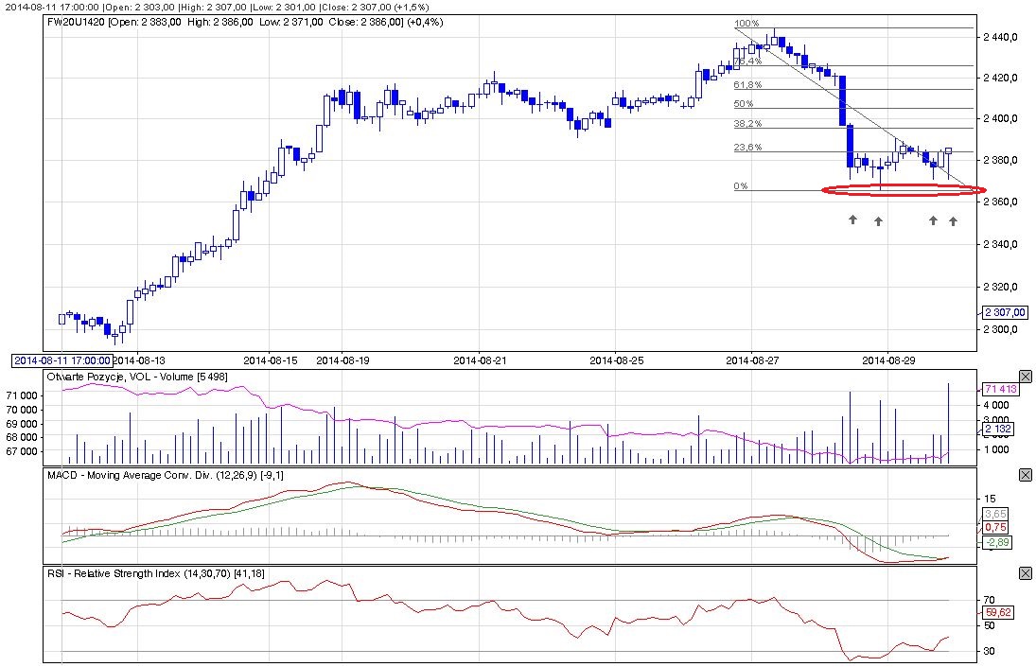1036x667 pixels.
Task: Close the Volume indicator panel
Action: tap(1026, 376)
